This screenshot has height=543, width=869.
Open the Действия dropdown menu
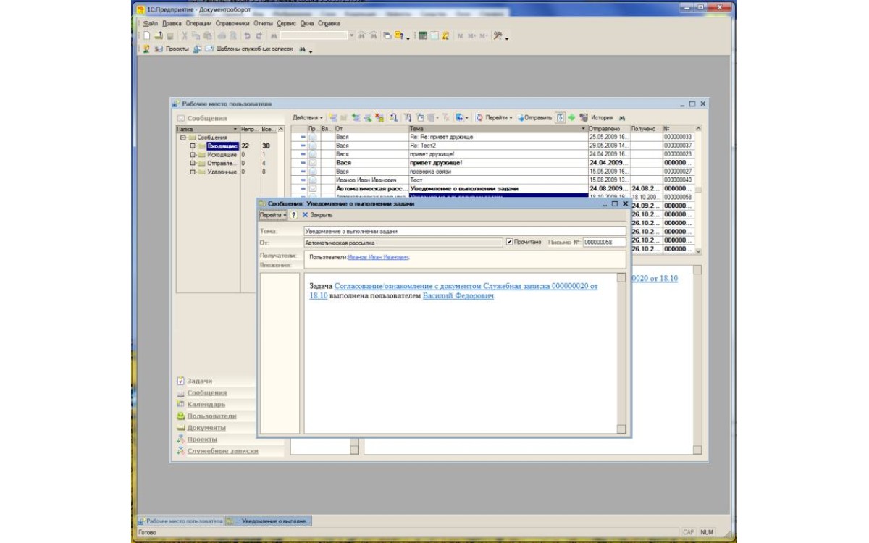pyautogui.click(x=308, y=117)
